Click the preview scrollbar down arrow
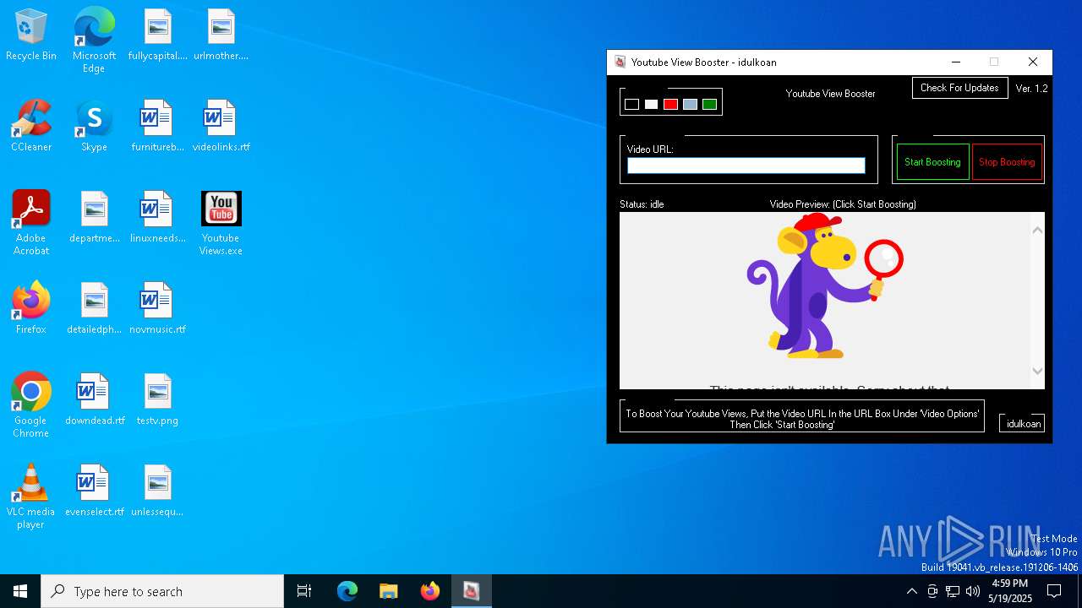Viewport: 1082px width, 608px height. coord(1037,371)
